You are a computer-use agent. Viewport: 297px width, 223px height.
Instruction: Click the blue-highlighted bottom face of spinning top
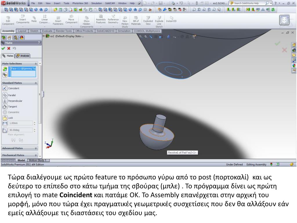tap(173, 70)
